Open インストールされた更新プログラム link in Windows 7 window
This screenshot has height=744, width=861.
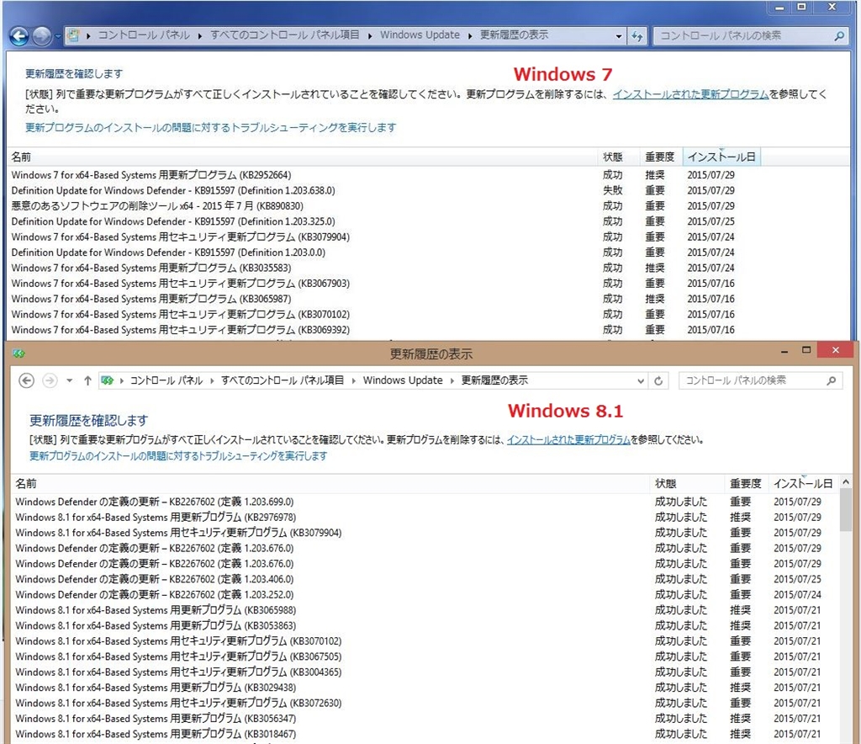pyautogui.click(x=691, y=94)
